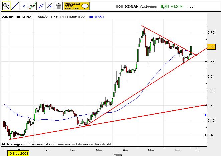Click the yellow 0,70 current price tag
Image resolution: width=221 pixels, height=156 pixels.
211,47
